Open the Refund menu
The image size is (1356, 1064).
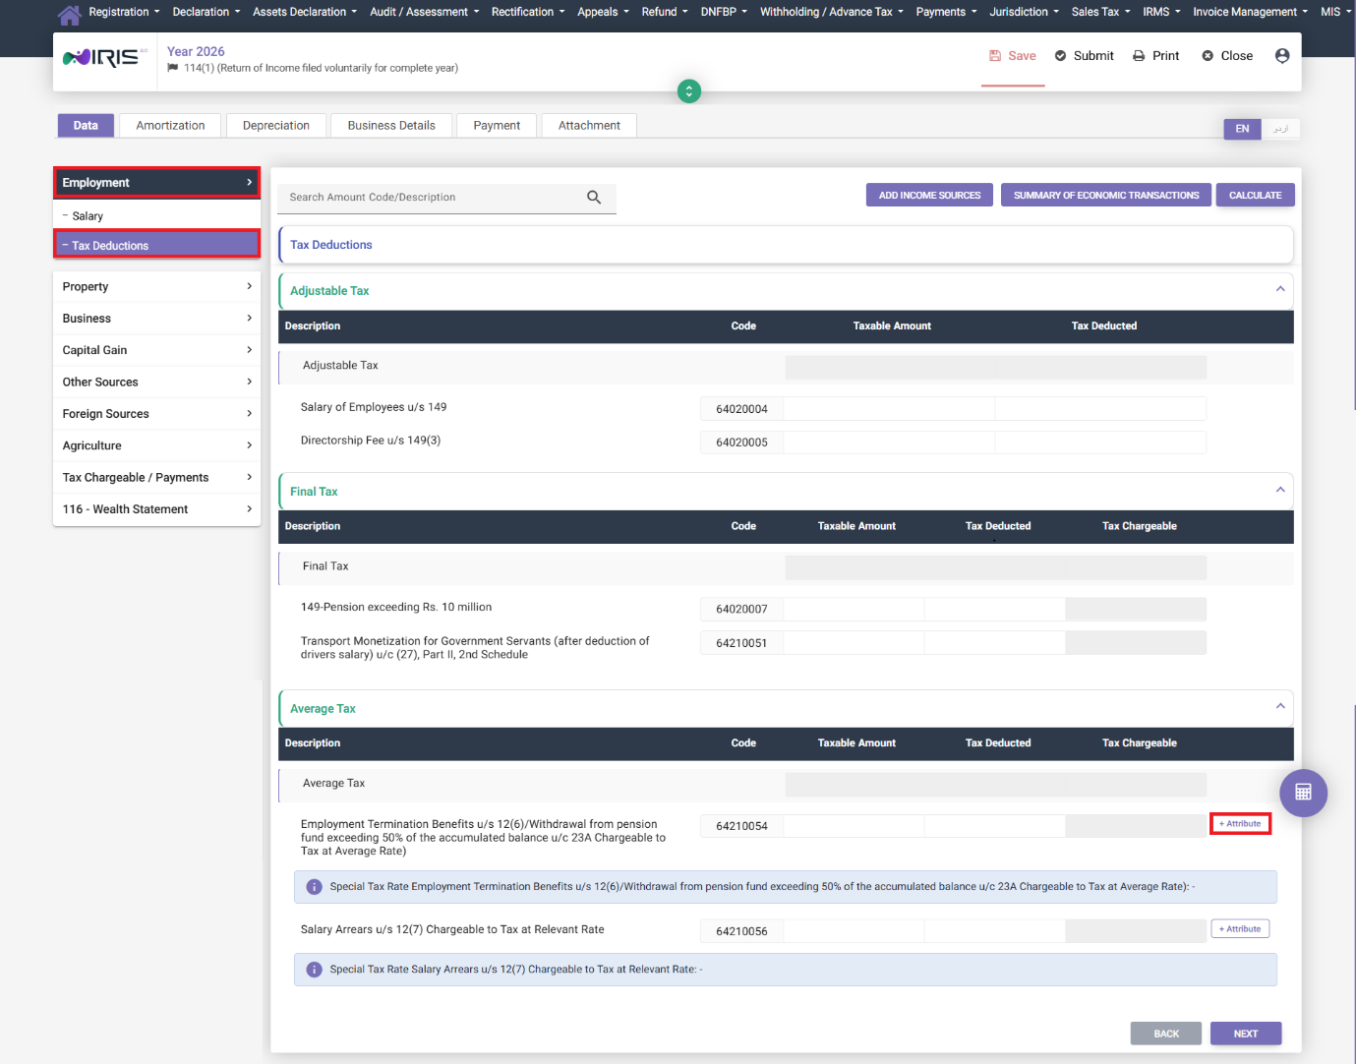click(x=665, y=12)
